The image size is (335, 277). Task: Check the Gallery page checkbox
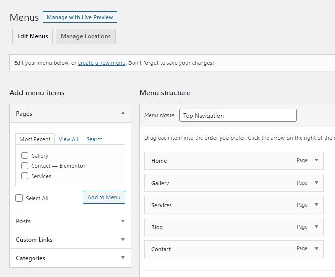pos(25,156)
